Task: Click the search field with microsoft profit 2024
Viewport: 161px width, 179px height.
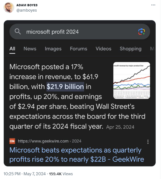Action: click(80, 32)
